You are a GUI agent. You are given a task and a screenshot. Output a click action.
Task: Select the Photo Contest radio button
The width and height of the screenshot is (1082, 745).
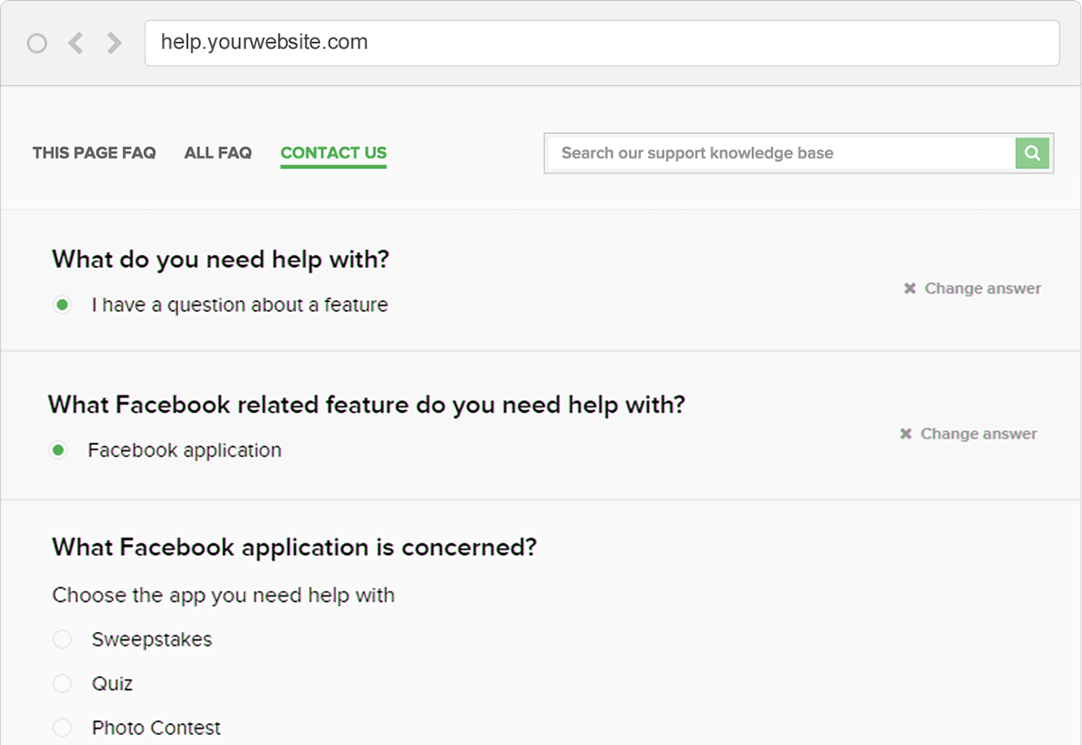point(61,728)
